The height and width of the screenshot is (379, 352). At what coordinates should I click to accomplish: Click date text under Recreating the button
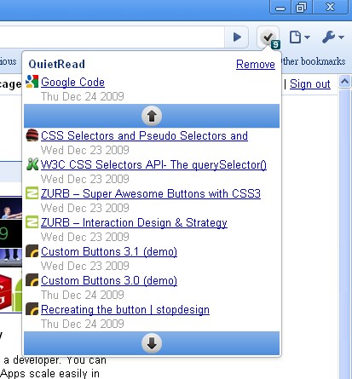point(83,324)
